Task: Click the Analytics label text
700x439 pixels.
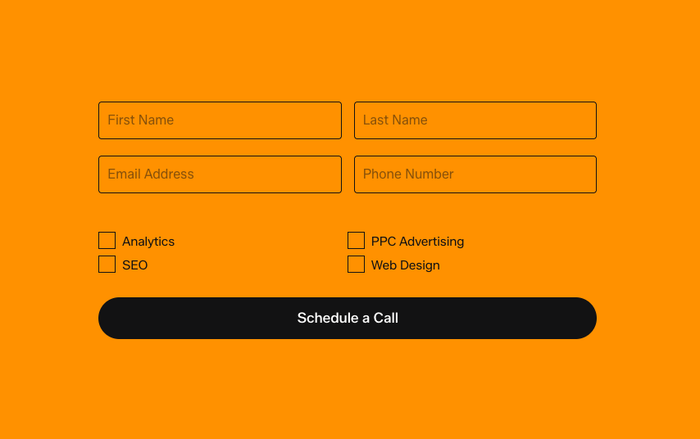Action: [x=148, y=242]
